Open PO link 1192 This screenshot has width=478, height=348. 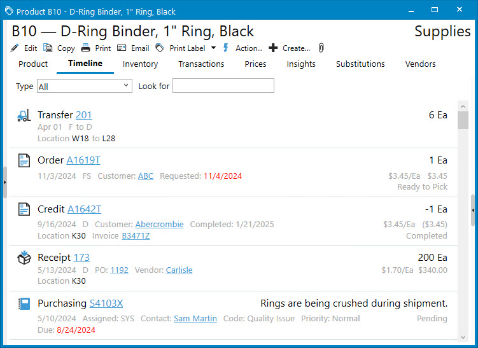(x=119, y=270)
